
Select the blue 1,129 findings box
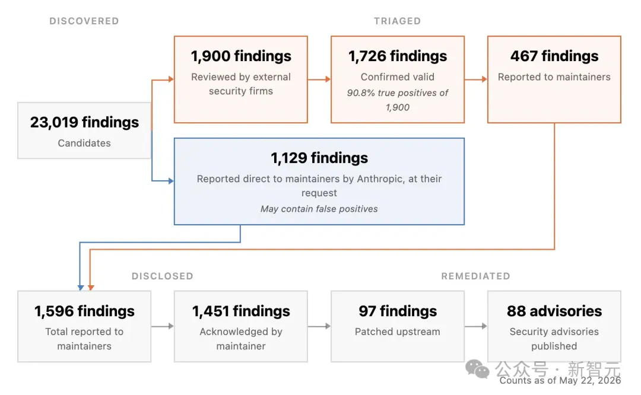click(319, 181)
